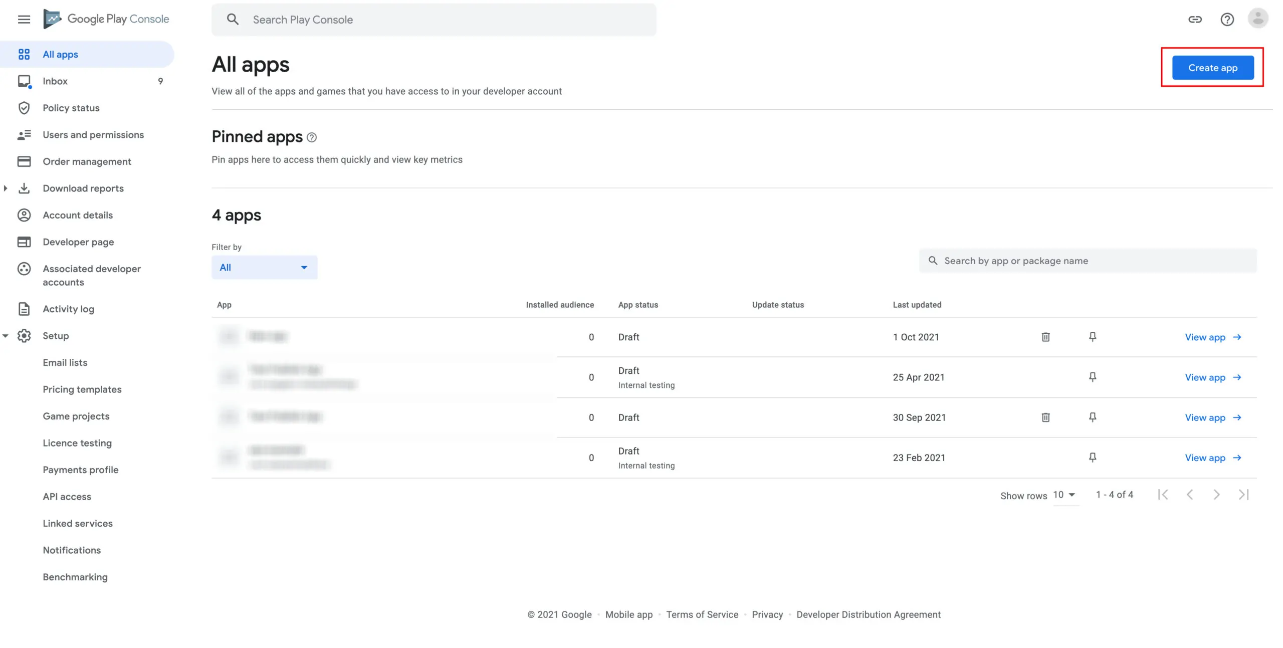Focus Search by app or package name
This screenshot has width=1283, height=648.
point(1088,261)
